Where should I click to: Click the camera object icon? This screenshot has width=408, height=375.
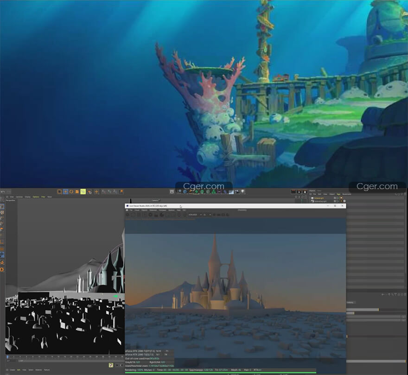(x=237, y=192)
